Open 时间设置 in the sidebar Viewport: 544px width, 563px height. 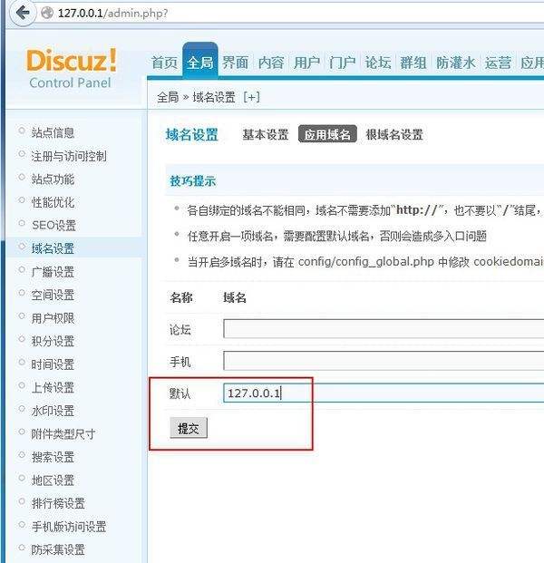pos(53,364)
